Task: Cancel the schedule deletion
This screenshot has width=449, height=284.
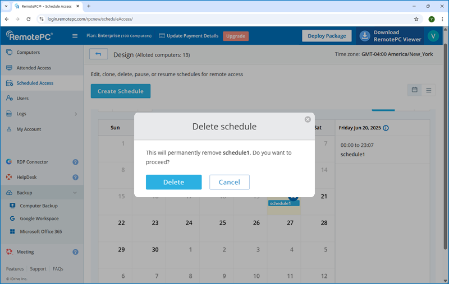Action: [x=229, y=182]
